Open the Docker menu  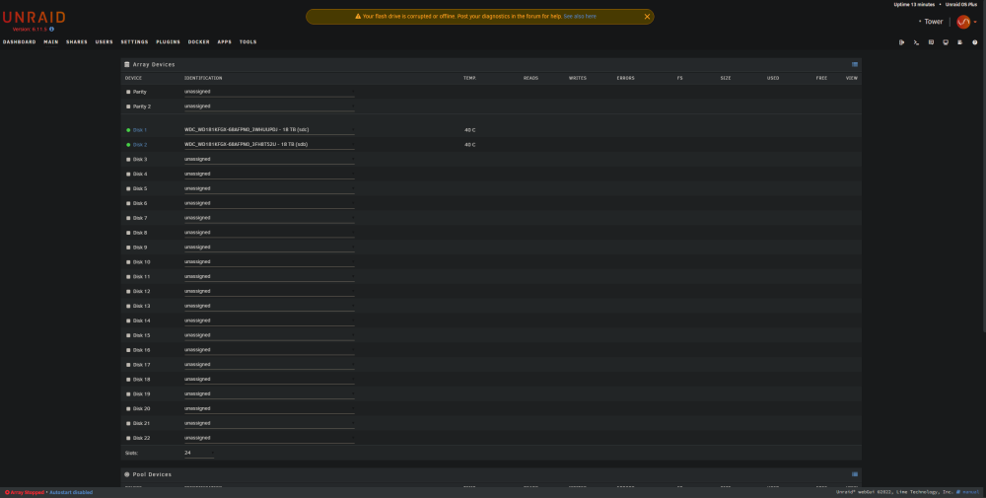click(x=199, y=42)
